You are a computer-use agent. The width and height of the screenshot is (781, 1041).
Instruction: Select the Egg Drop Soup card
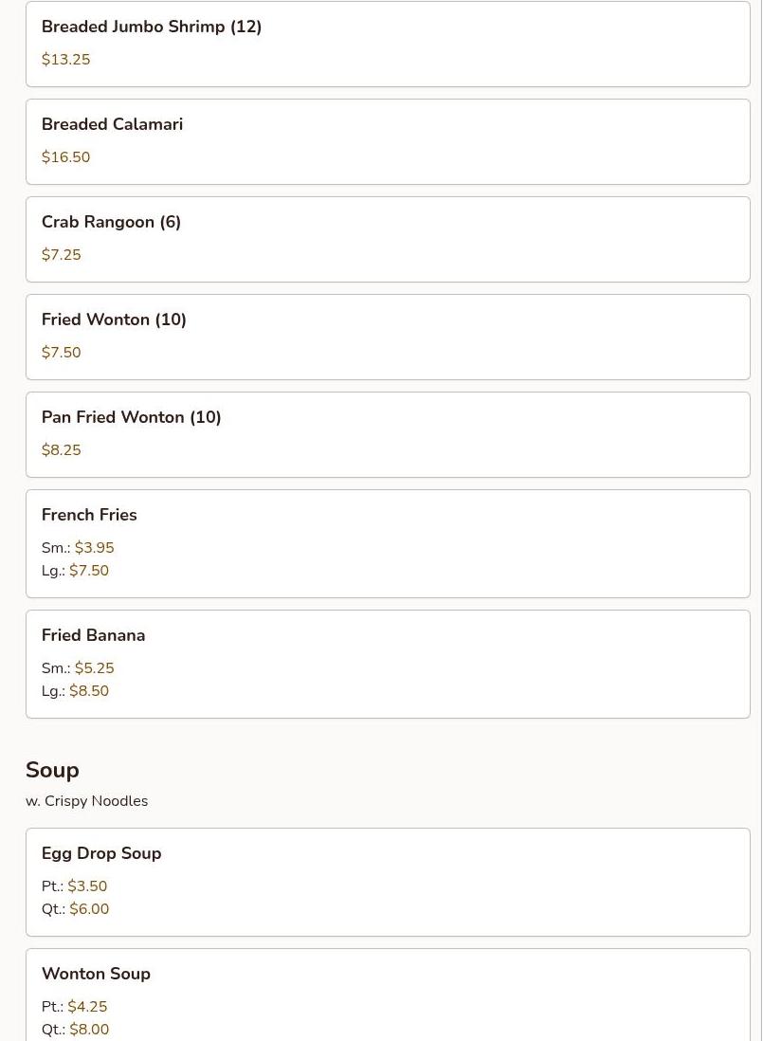tap(388, 883)
